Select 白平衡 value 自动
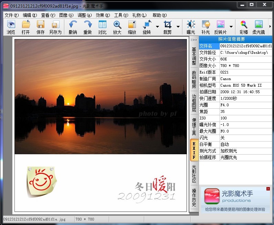Viewport: 274px width, 225px height. point(246,144)
